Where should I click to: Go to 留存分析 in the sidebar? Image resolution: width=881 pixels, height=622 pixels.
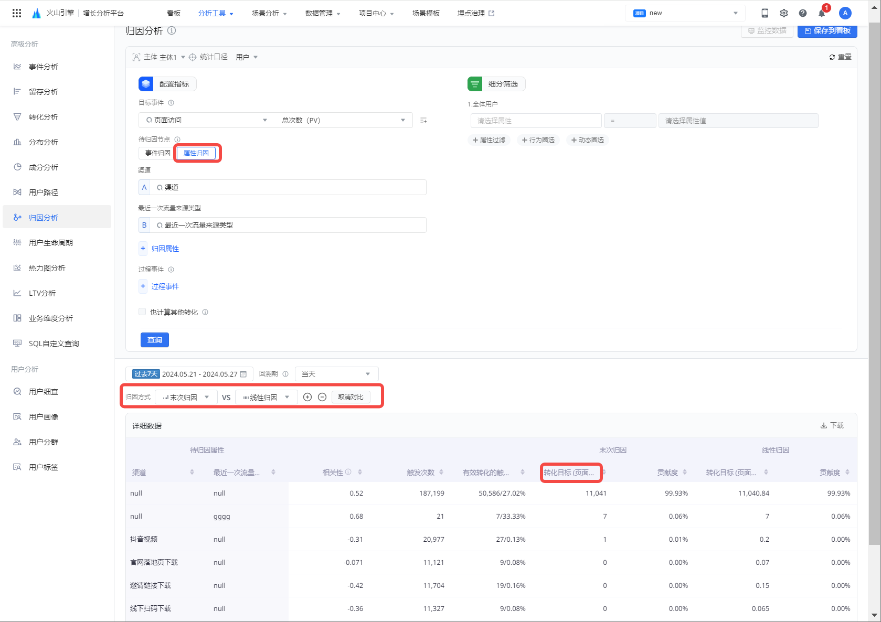click(x=57, y=92)
